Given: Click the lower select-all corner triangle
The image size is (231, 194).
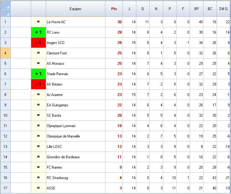Looking at the screenshot, I should (x=5, y=13).
